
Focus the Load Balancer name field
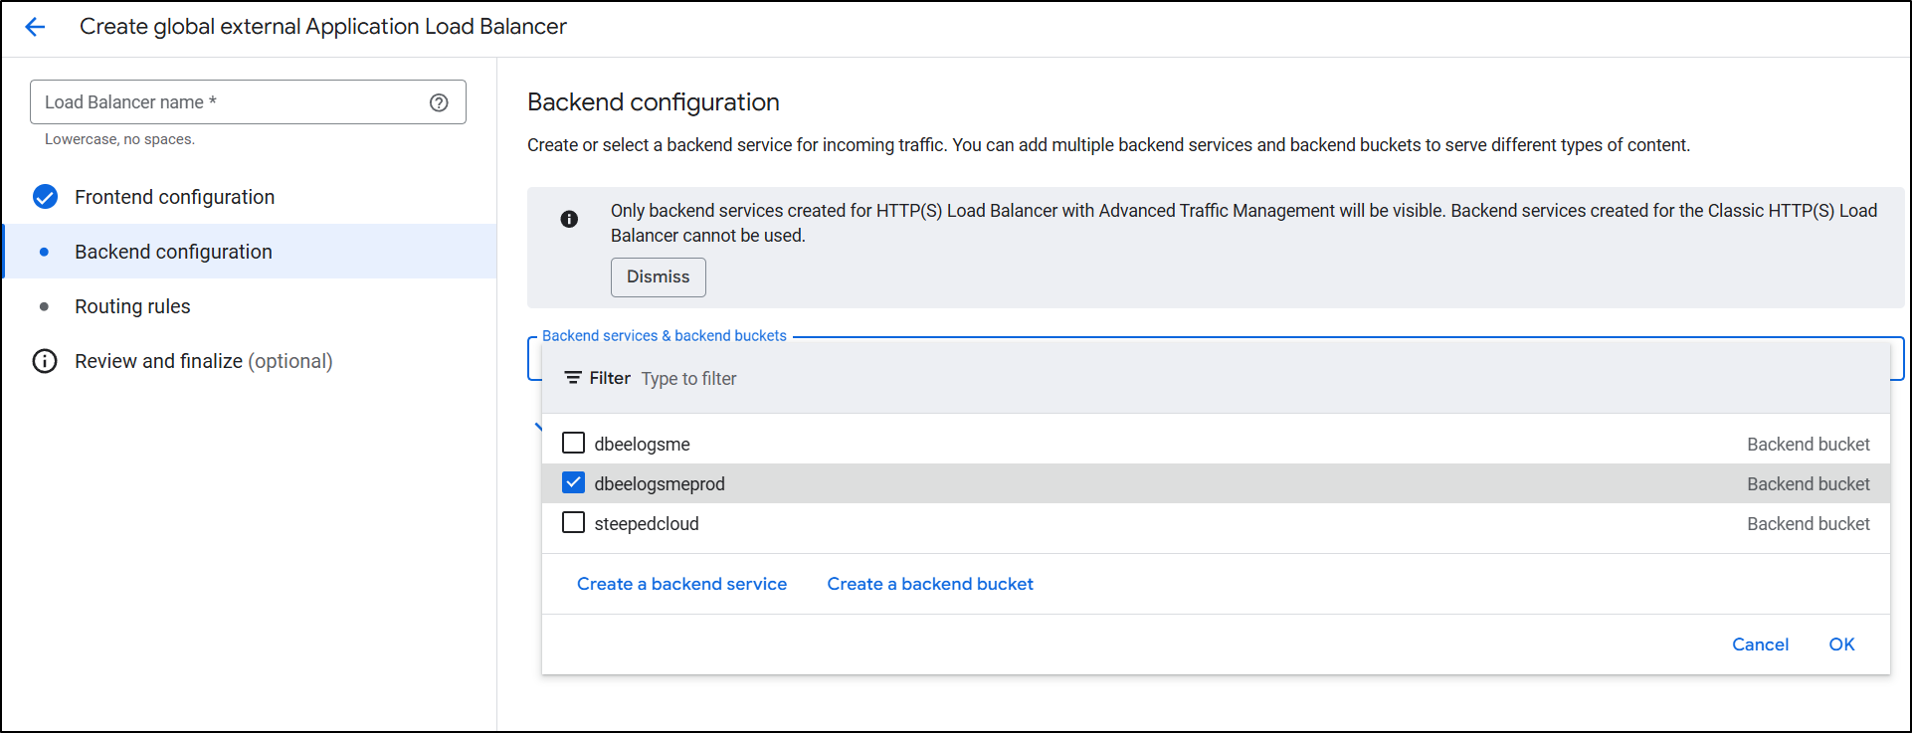(x=229, y=102)
